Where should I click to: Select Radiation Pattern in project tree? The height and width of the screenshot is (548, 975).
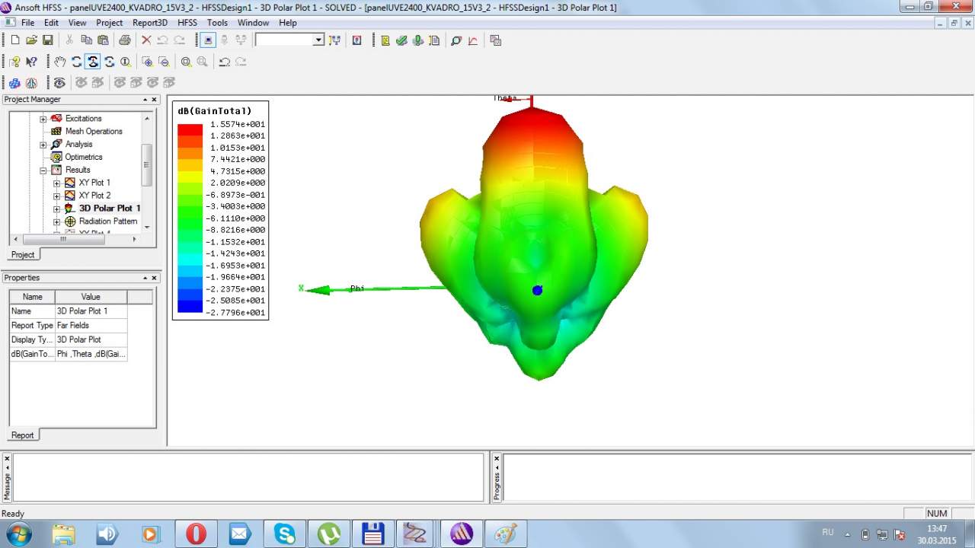click(x=107, y=221)
